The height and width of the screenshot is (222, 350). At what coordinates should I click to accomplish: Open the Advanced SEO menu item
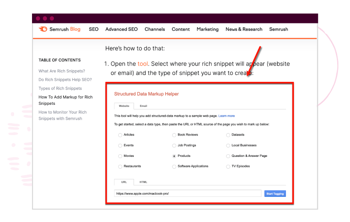coord(121,29)
